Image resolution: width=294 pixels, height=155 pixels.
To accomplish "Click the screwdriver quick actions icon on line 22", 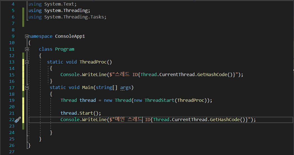I will (18, 120).
